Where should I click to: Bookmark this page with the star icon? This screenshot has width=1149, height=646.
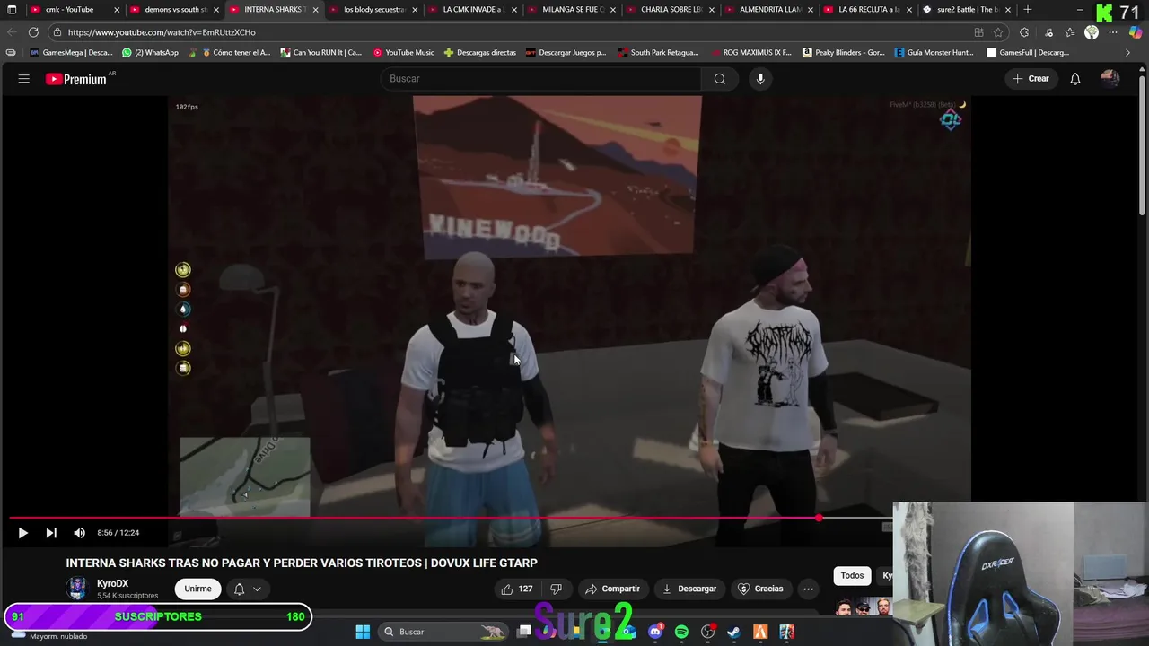pos(998,32)
